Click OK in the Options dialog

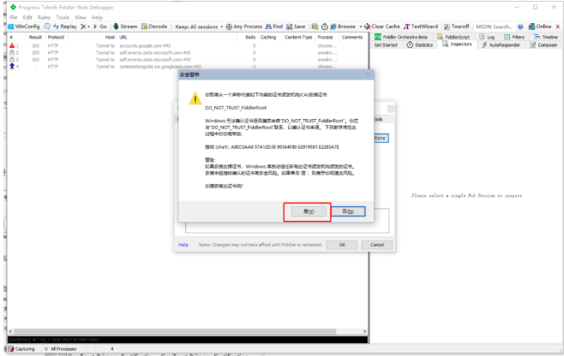click(342, 245)
